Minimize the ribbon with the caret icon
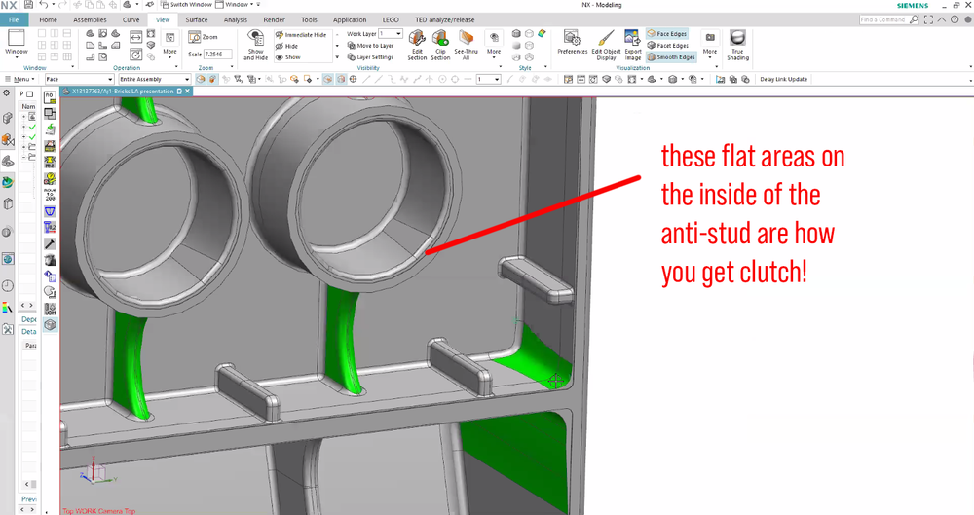 pyautogui.click(x=942, y=19)
